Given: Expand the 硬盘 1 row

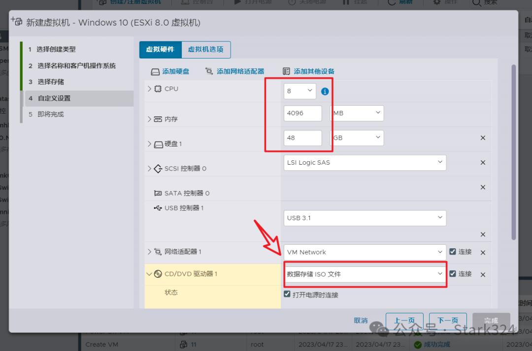Looking at the screenshot, I should pos(149,144).
